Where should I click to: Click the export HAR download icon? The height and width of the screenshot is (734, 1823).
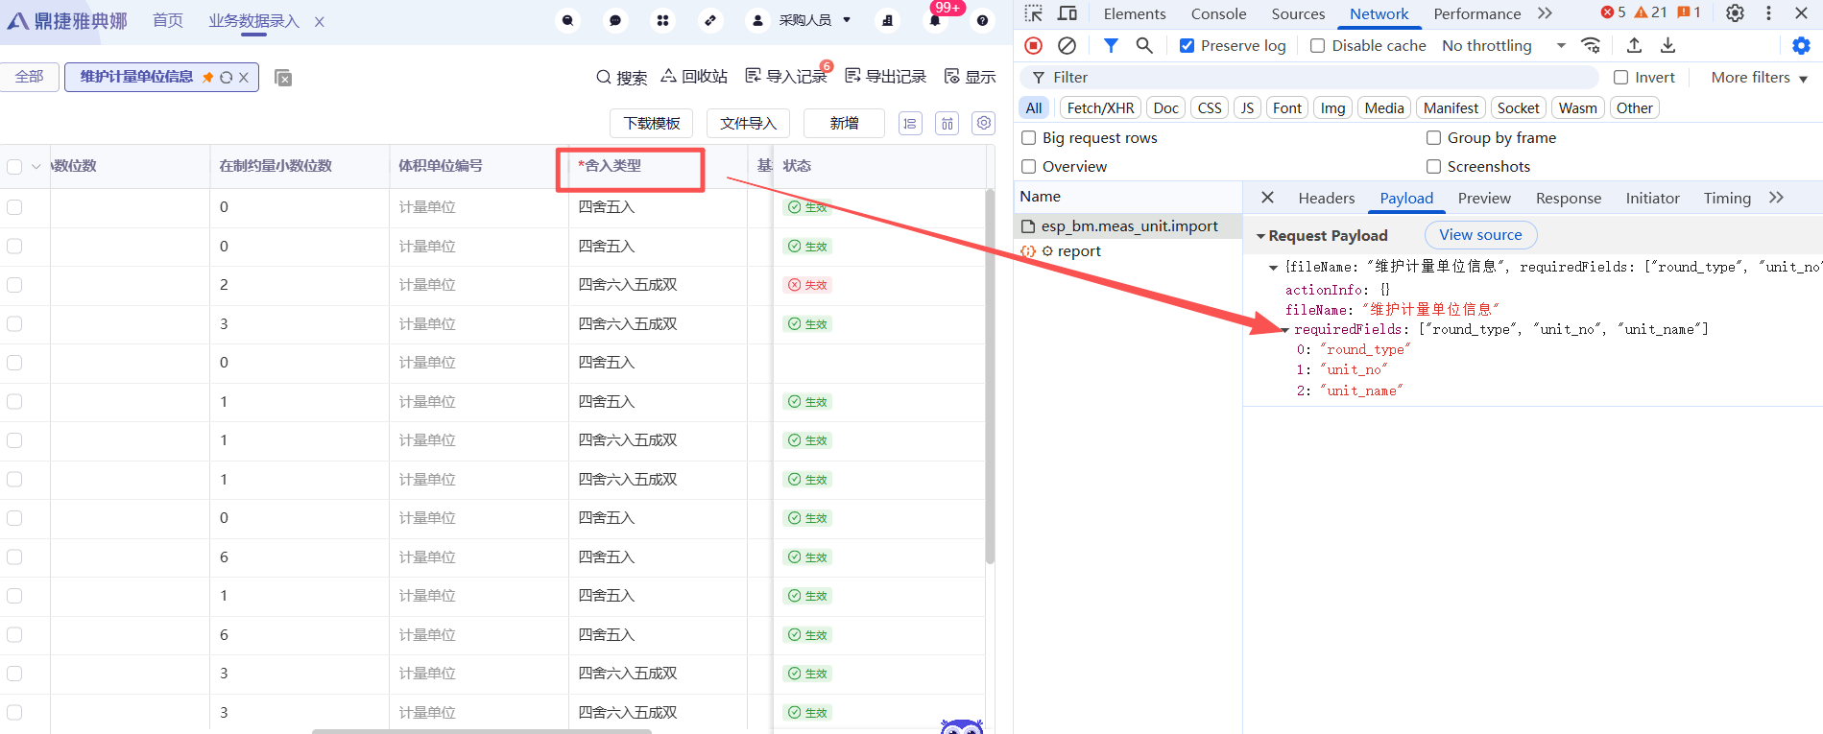point(1668,45)
